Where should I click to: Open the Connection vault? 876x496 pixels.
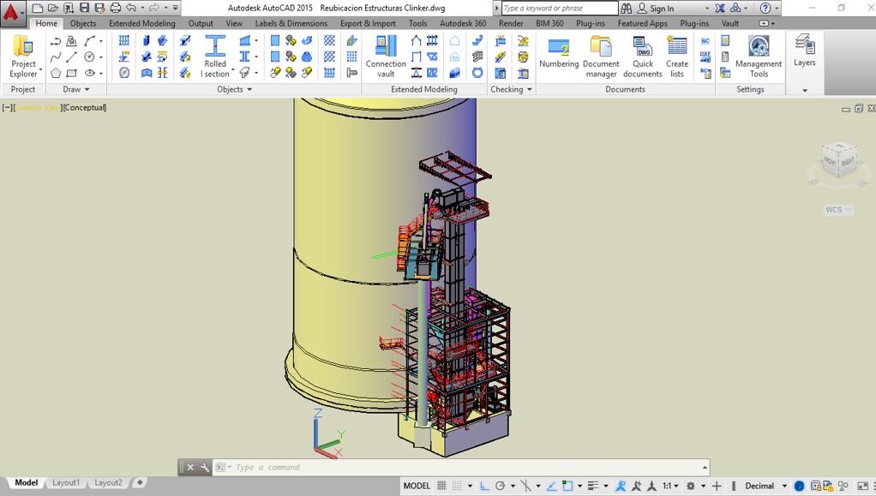tap(386, 57)
